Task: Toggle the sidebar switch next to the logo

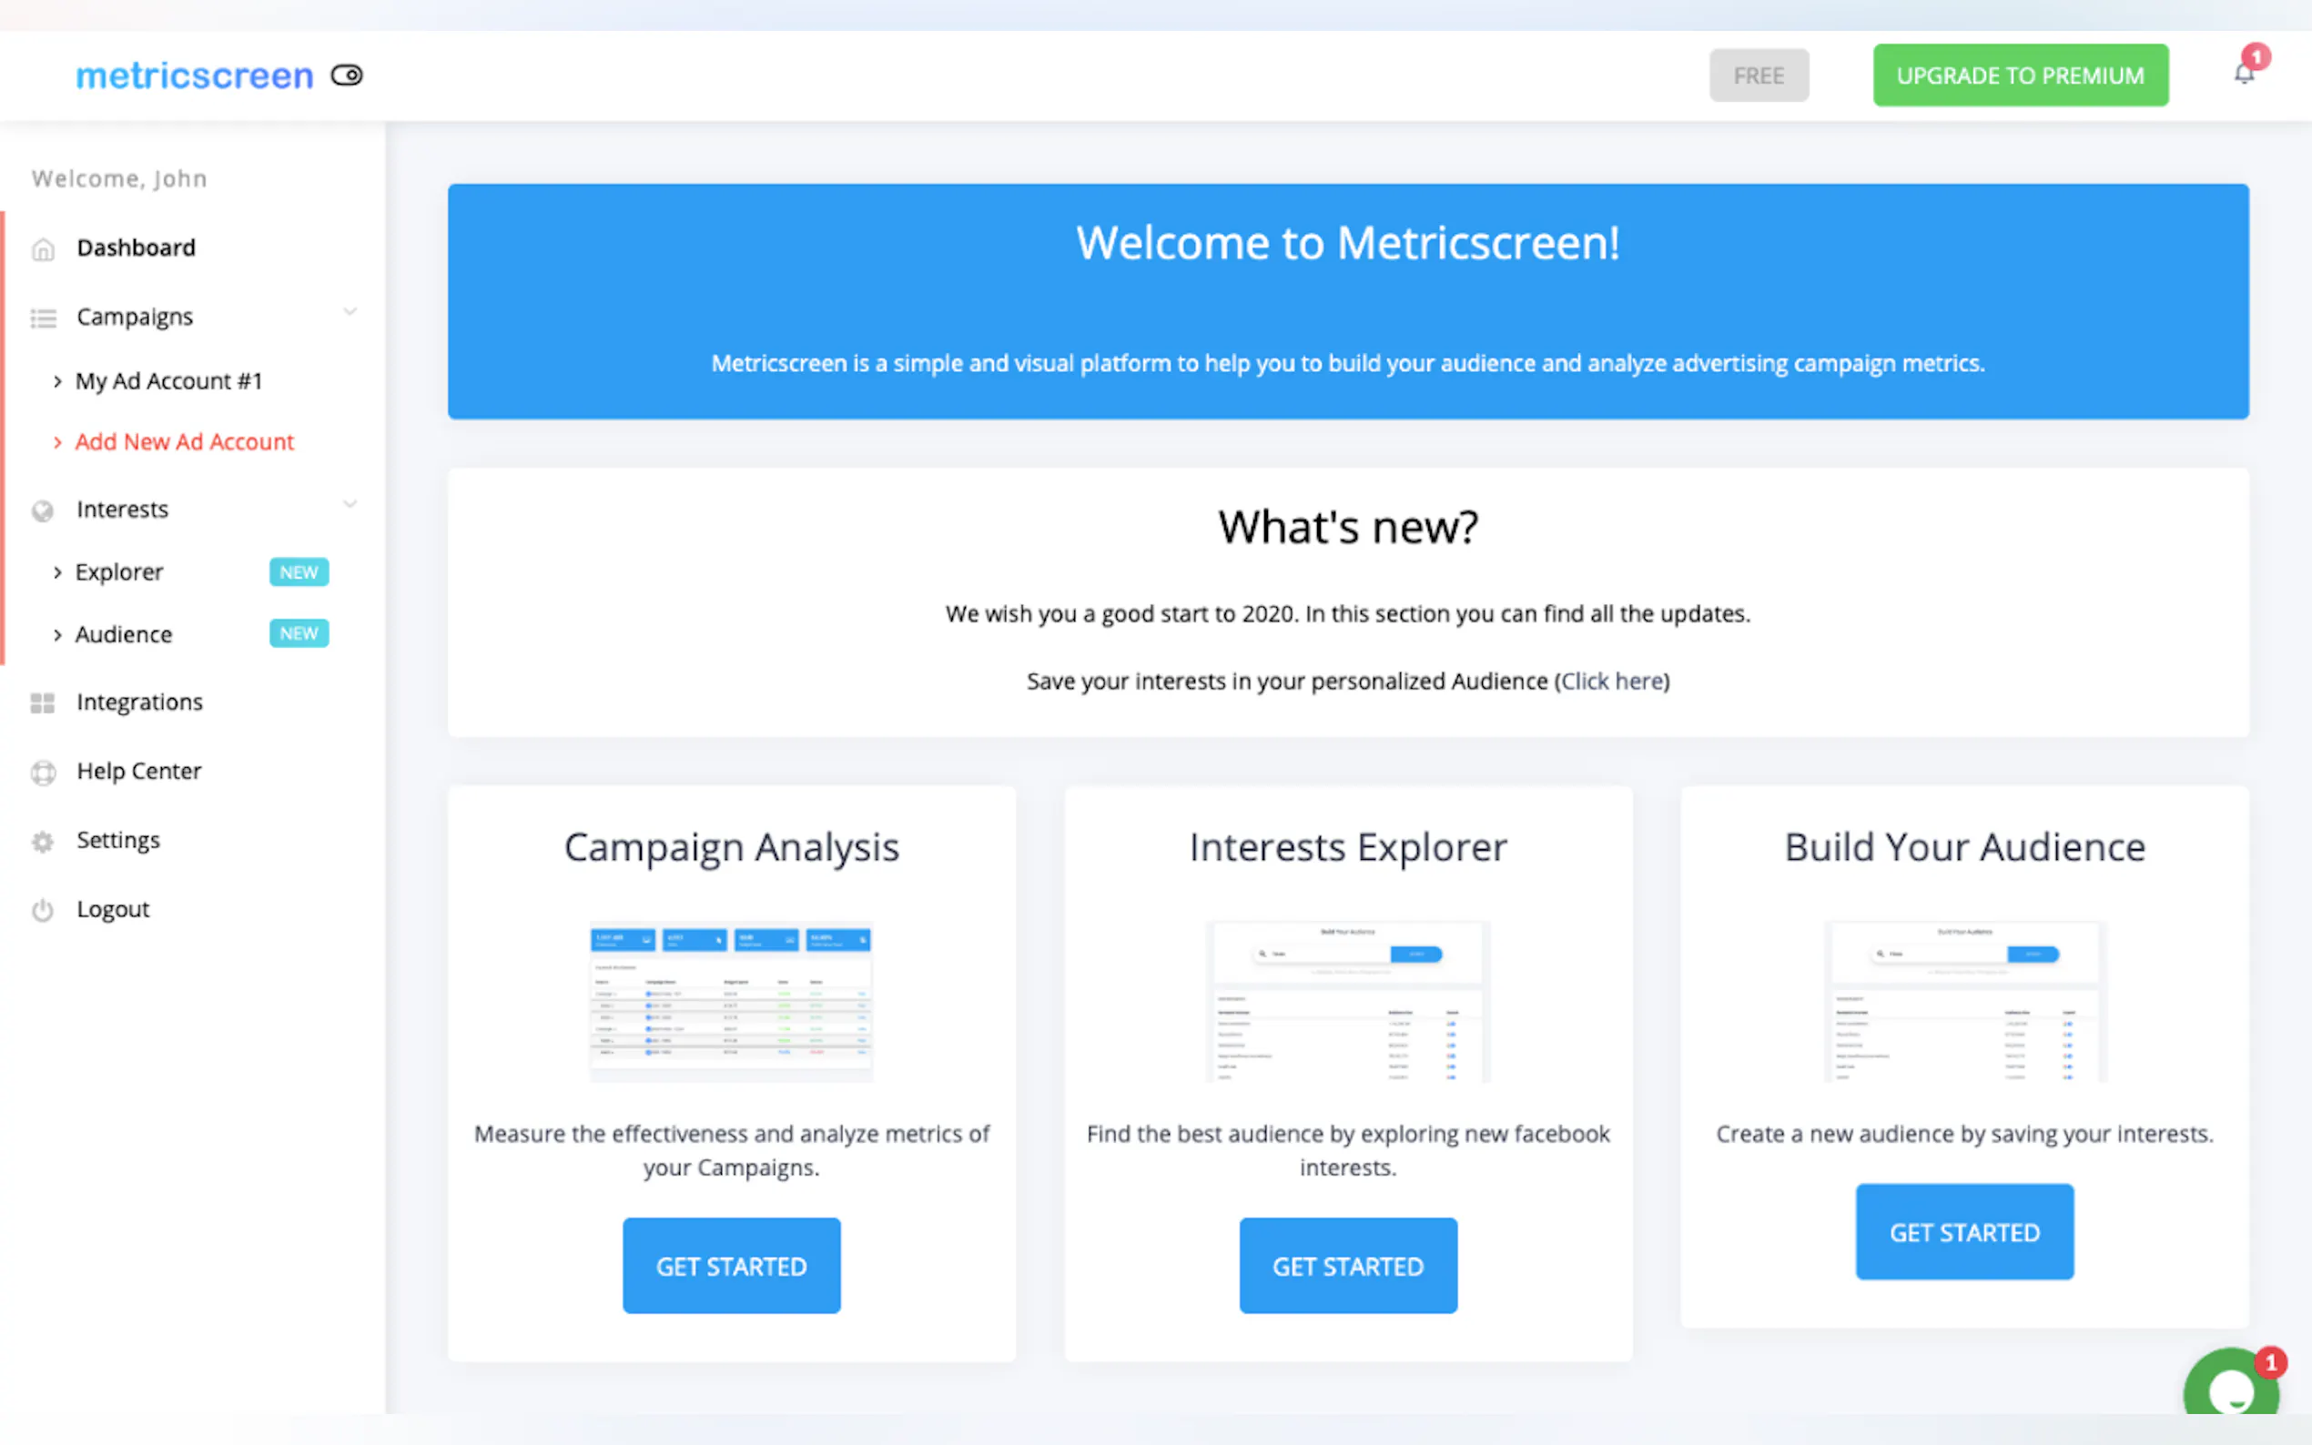Action: (x=347, y=75)
